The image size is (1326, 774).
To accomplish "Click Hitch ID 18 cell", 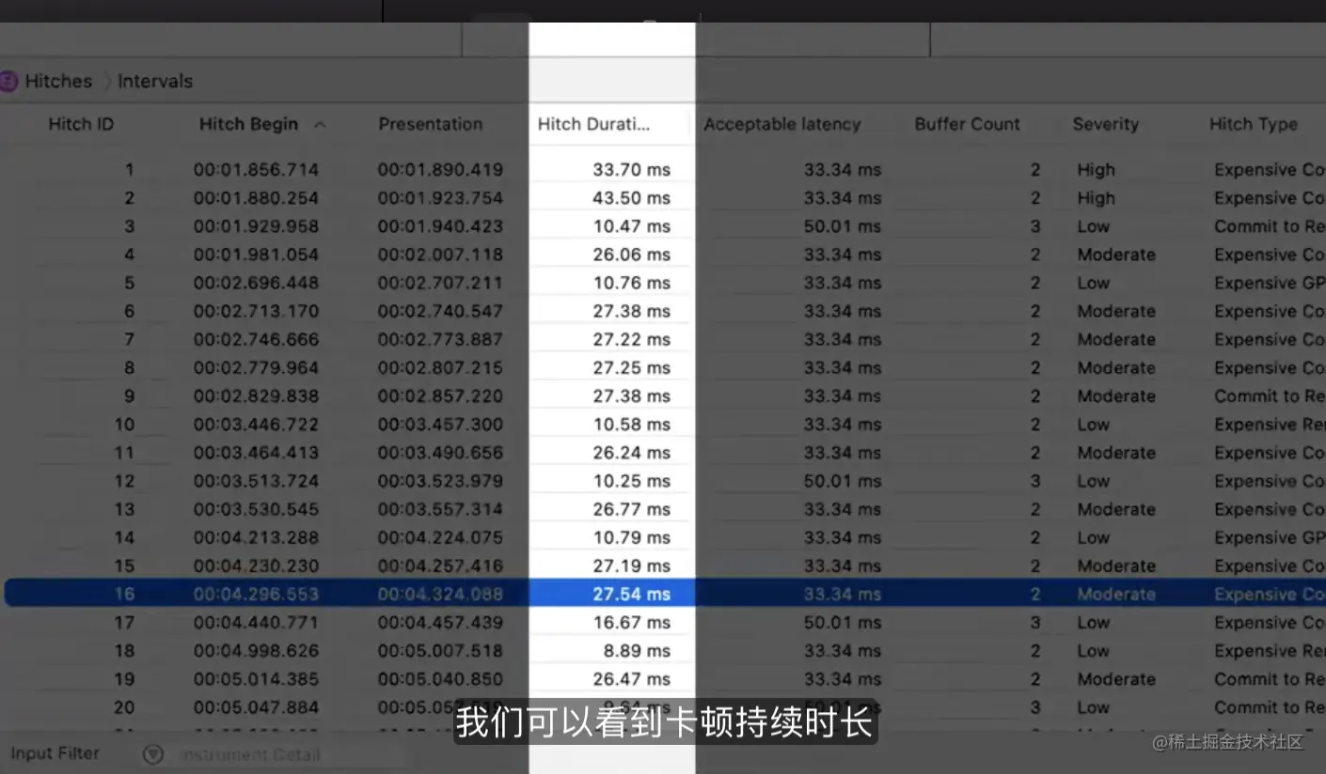I will (x=124, y=651).
